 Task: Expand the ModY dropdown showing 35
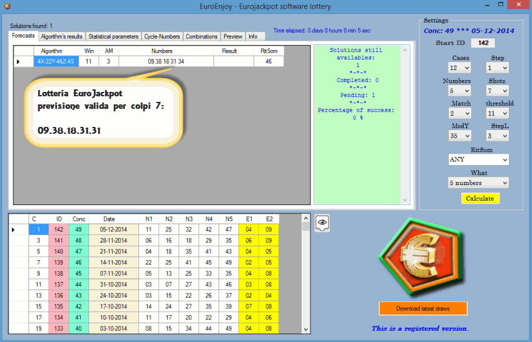[x=459, y=136]
